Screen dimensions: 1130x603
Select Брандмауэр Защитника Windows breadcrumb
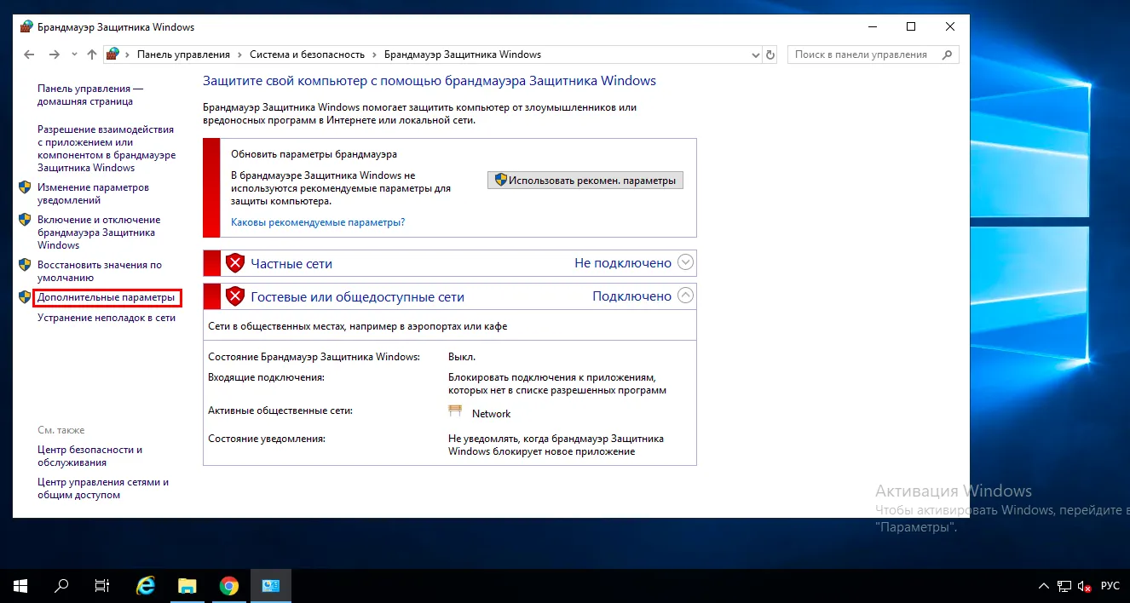tap(463, 55)
